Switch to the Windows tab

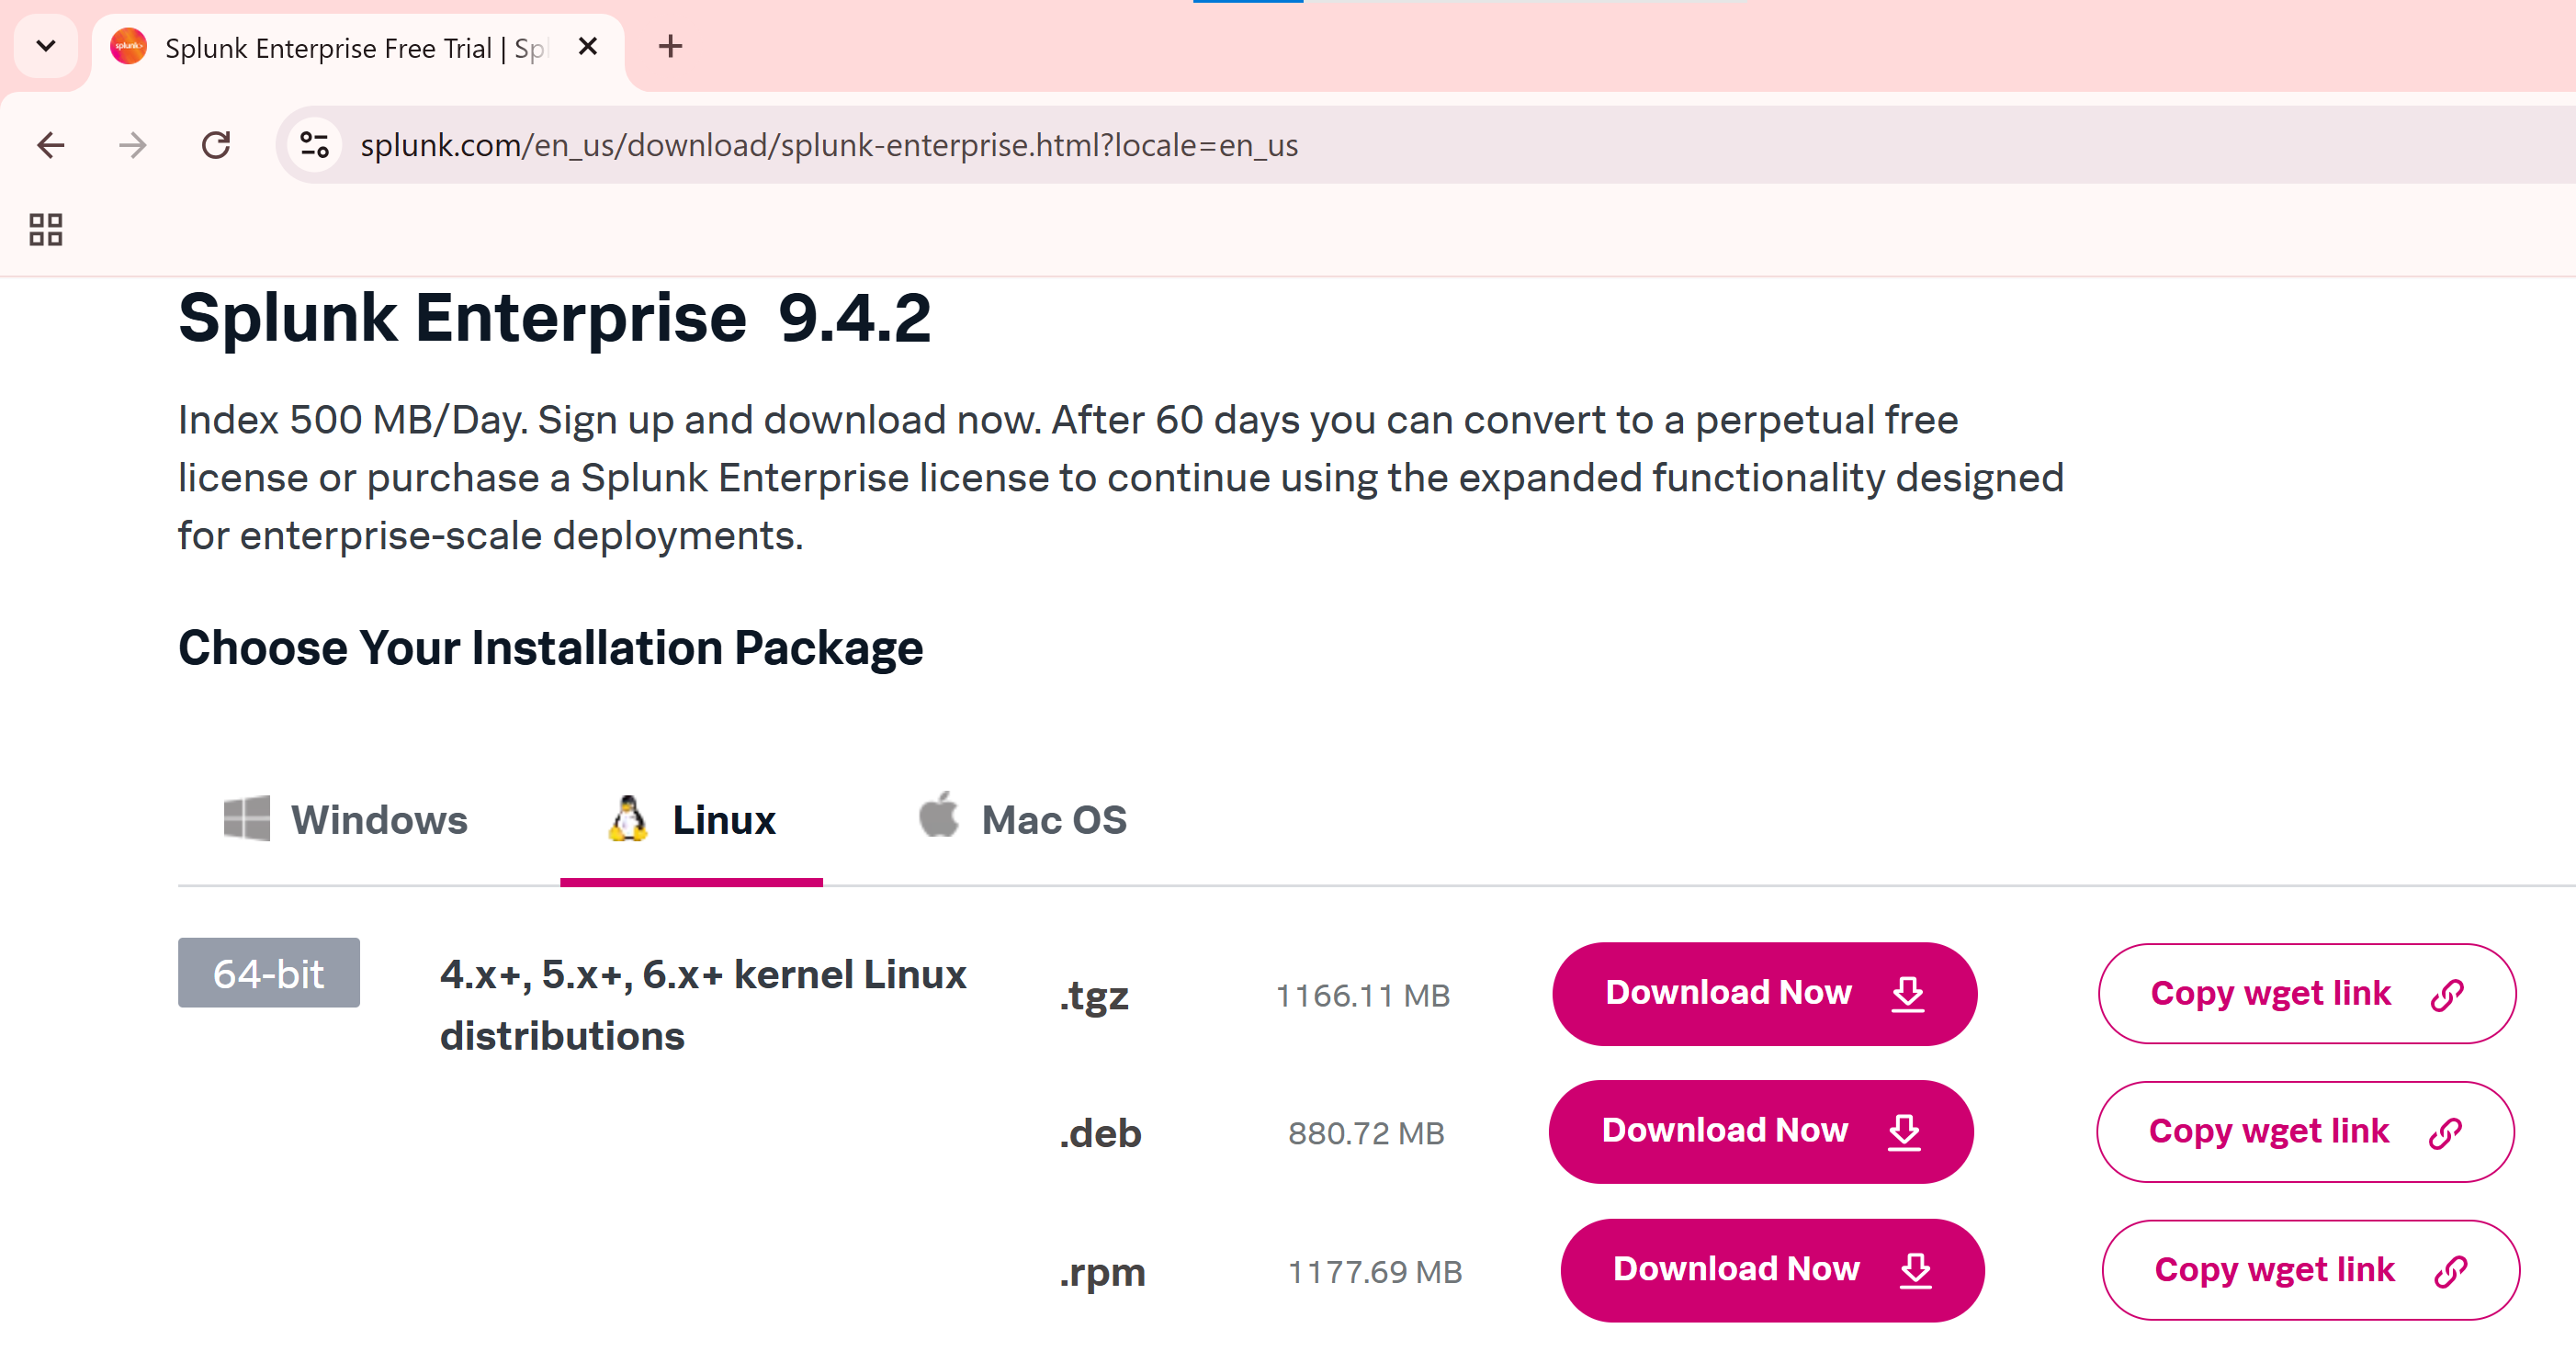378,820
